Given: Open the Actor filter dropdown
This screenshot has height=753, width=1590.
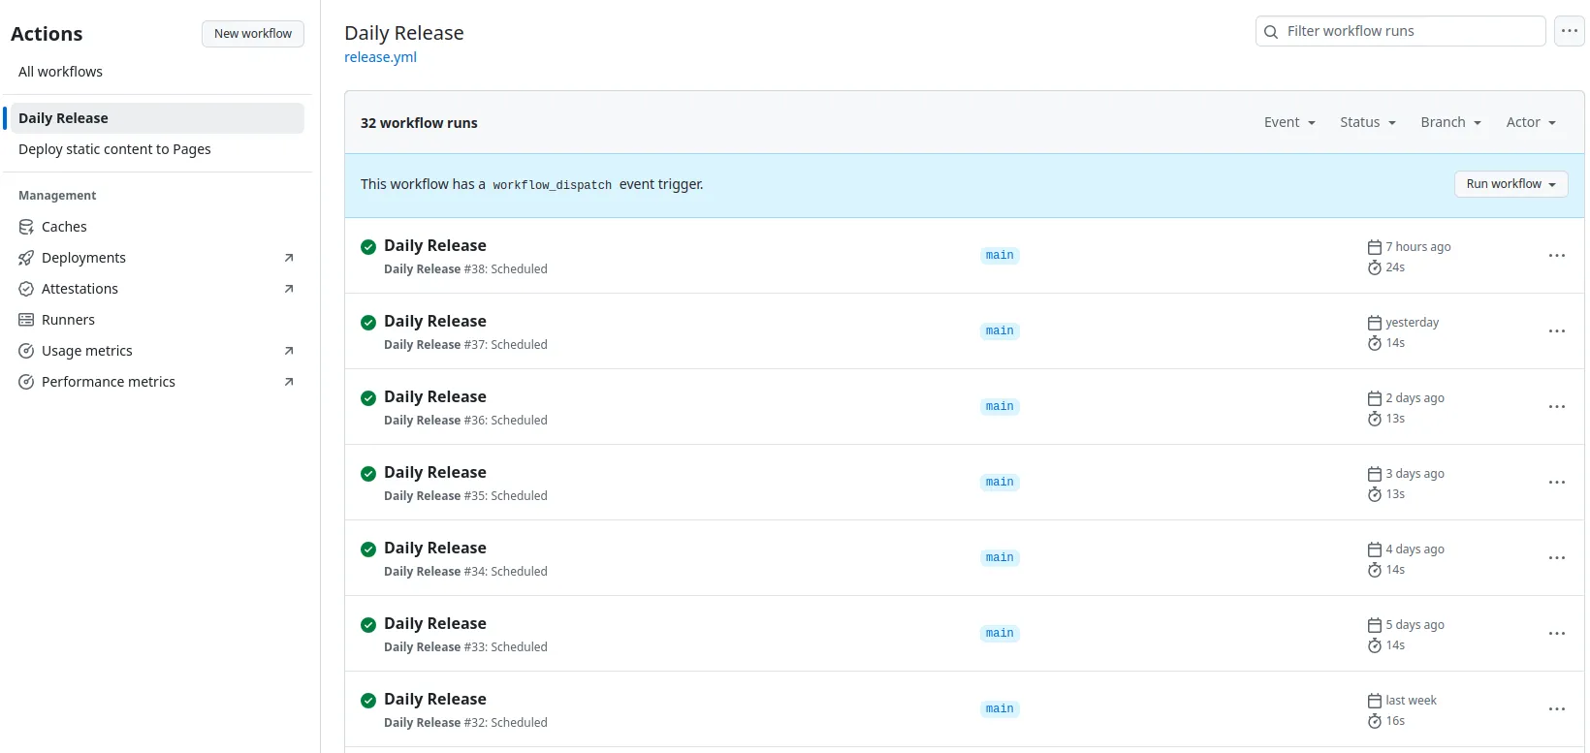Looking at the screenshot, I should point(1530,122).
